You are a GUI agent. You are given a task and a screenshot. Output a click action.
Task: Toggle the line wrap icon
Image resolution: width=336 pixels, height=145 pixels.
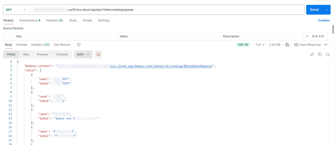98,54
